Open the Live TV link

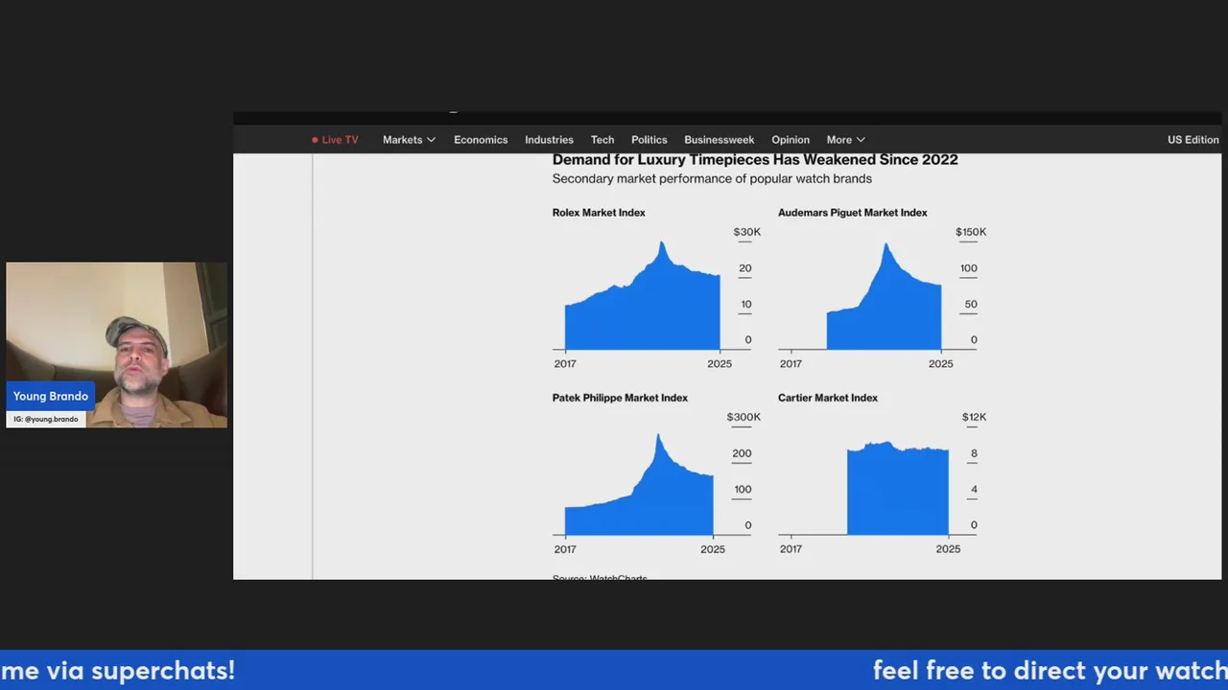(x=335, y=140)
